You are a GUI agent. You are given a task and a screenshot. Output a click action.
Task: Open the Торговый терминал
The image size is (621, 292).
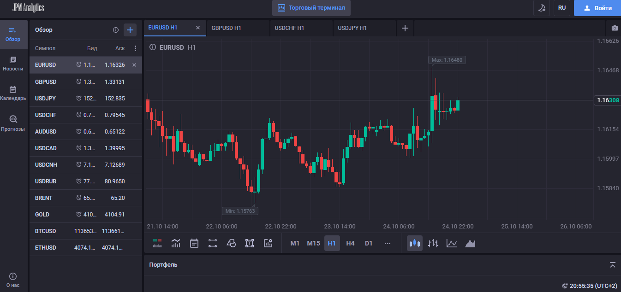click(311, 7)
